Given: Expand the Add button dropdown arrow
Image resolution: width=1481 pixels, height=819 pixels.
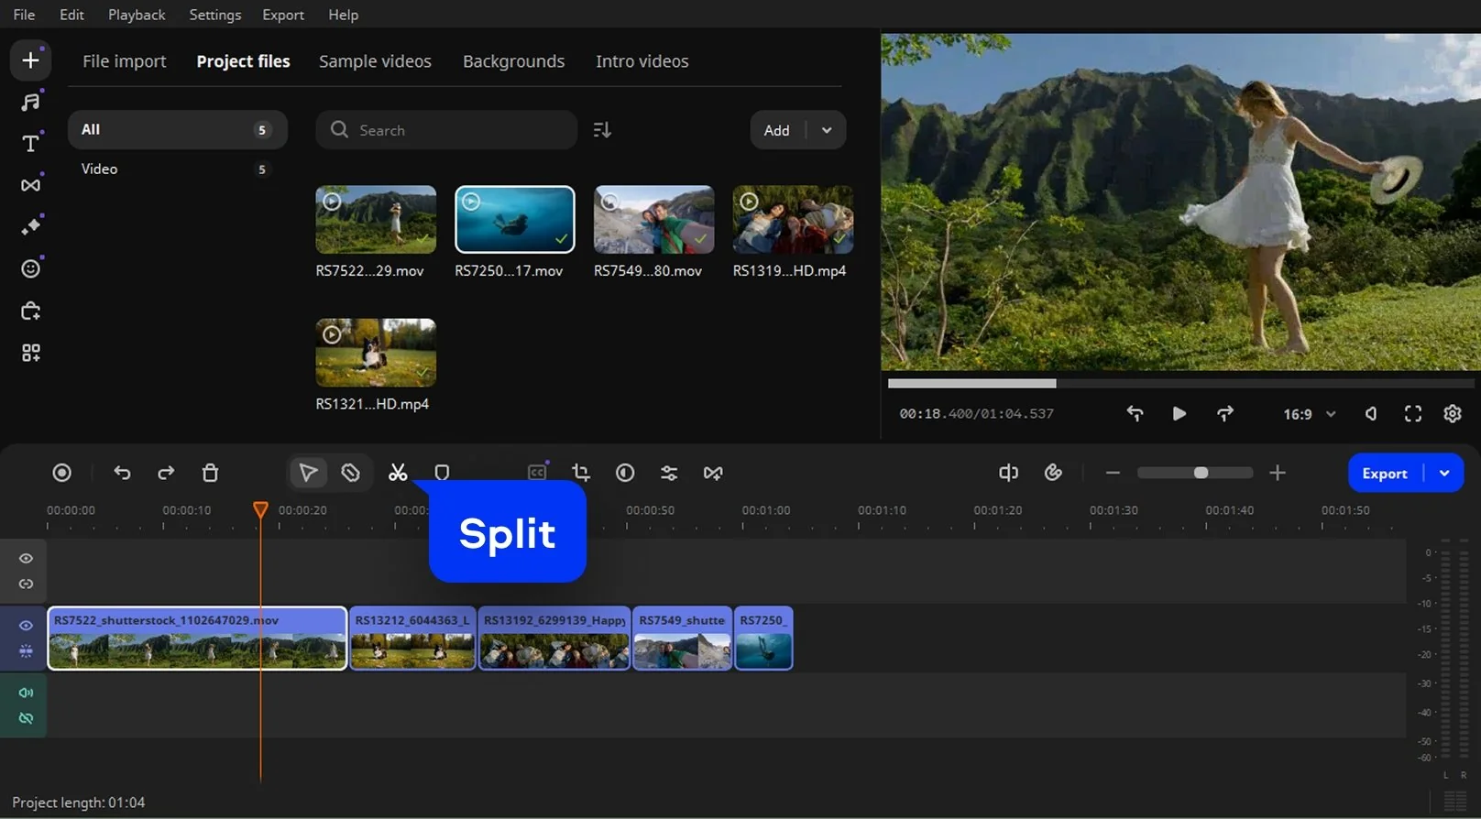Looking at the screenshot, I should (827, 130).
